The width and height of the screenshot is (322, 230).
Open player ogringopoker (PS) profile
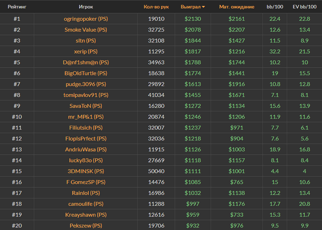(x=86, y=18)
